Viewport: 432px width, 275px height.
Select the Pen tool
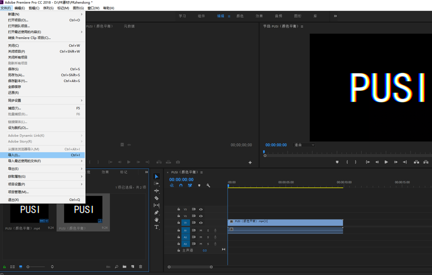[156, 213]
